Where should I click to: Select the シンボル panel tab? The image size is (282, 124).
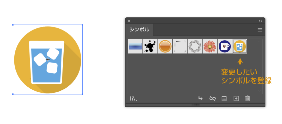[x=139, y=30]
